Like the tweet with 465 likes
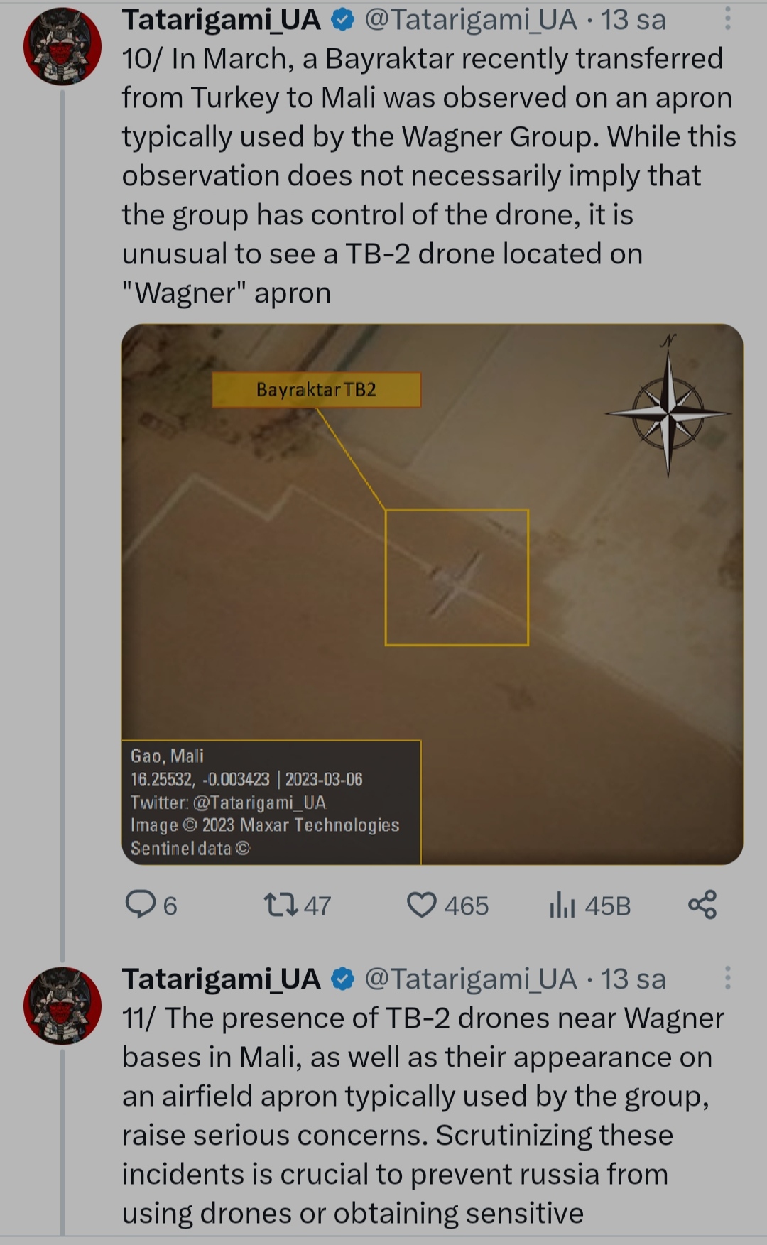This screenshot has width=767, height=1245. tap(421, 905)
